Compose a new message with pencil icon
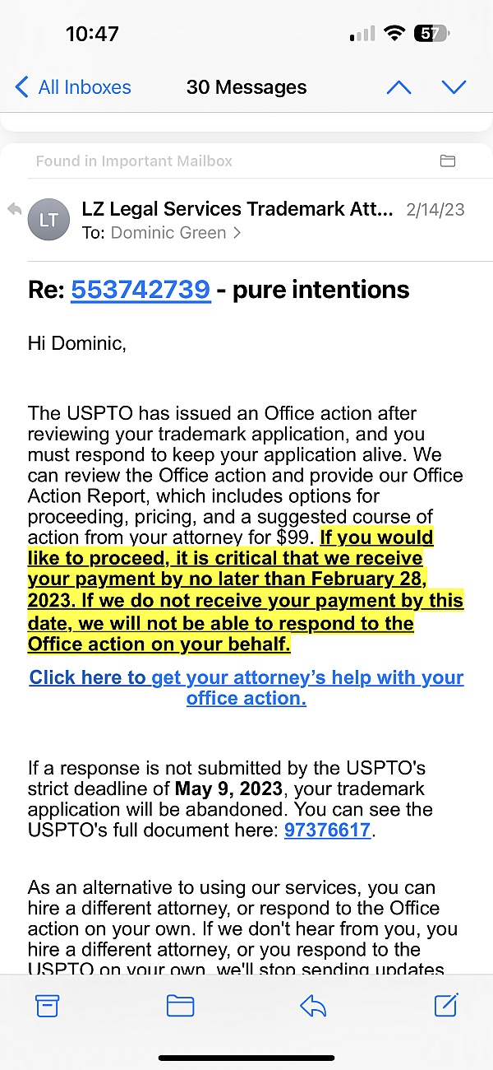The height and width of the screenshot is (1070, 493). tap(445, 1005)
